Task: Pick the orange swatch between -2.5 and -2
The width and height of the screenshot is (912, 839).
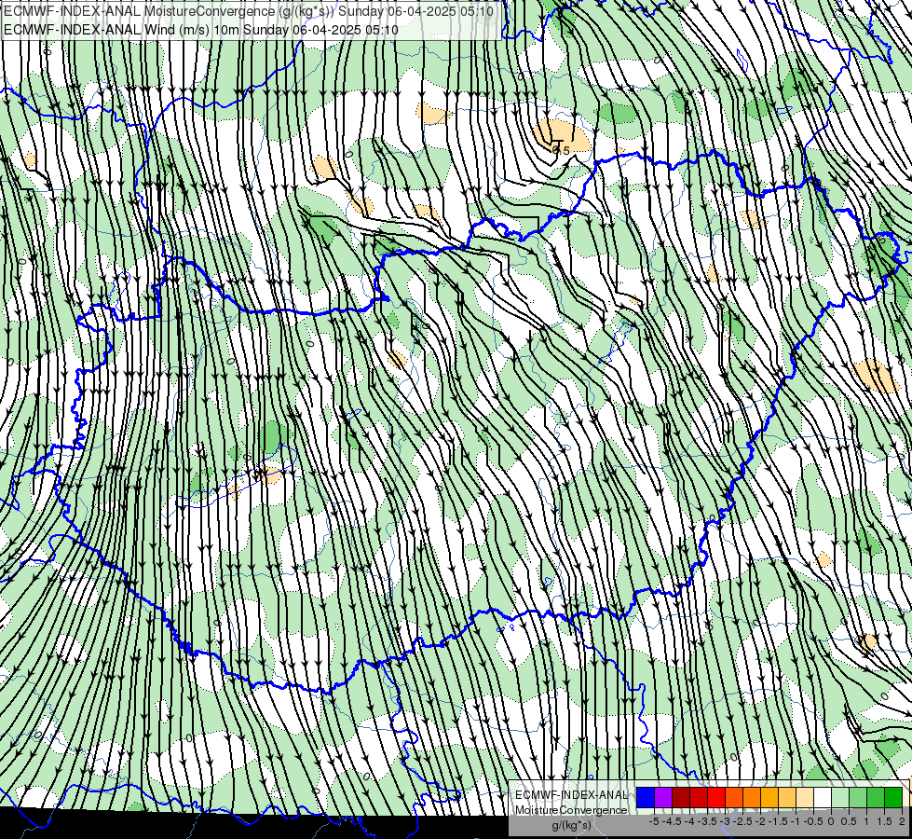Action: coord(752,797)
